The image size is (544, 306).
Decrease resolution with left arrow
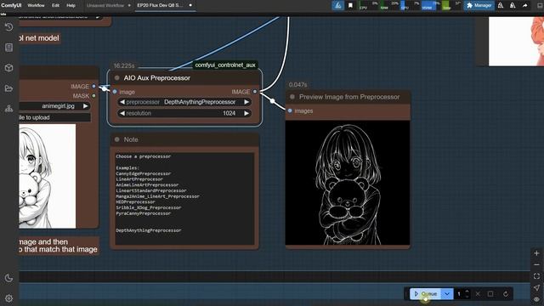coord(122,113)
